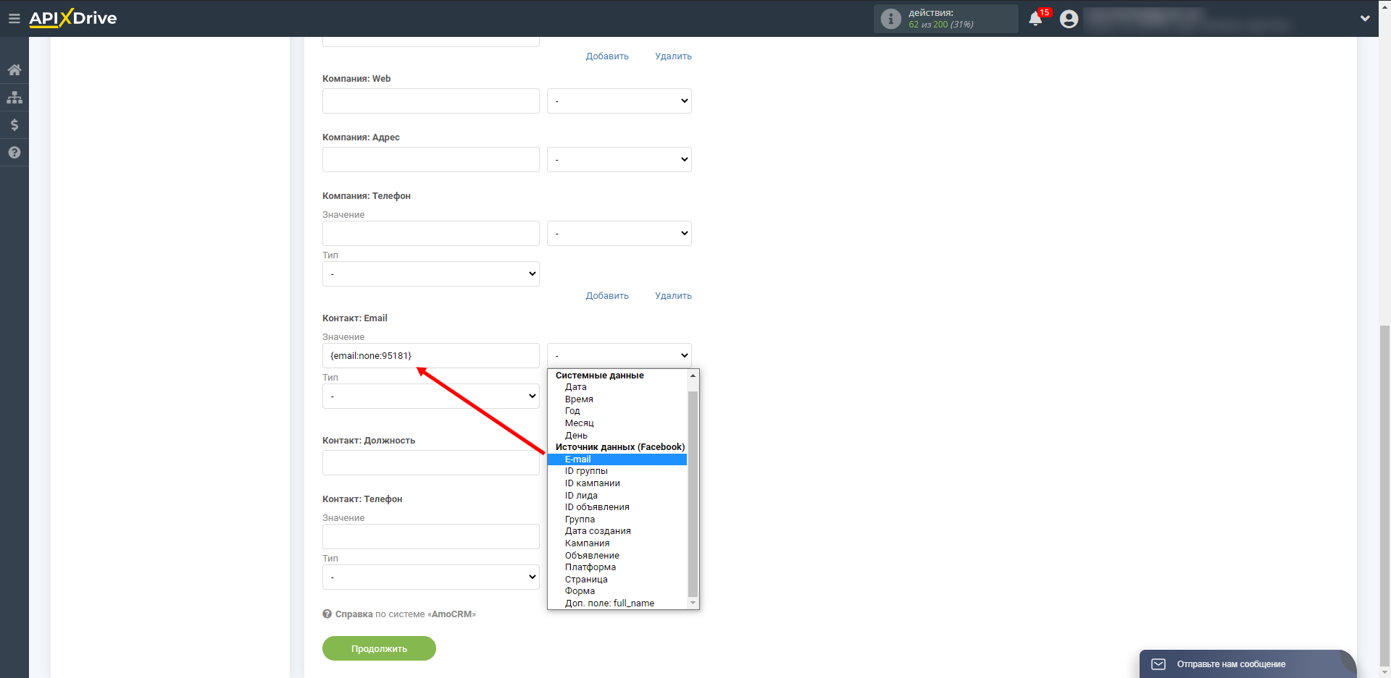Open the notifications bell
The width and height of the screenshot is (1391, 678).
click(1035, 19)
